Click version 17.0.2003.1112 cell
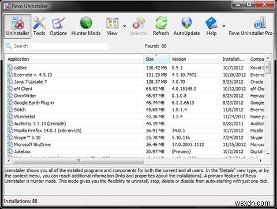277x209 pixels. pos(188,144)
